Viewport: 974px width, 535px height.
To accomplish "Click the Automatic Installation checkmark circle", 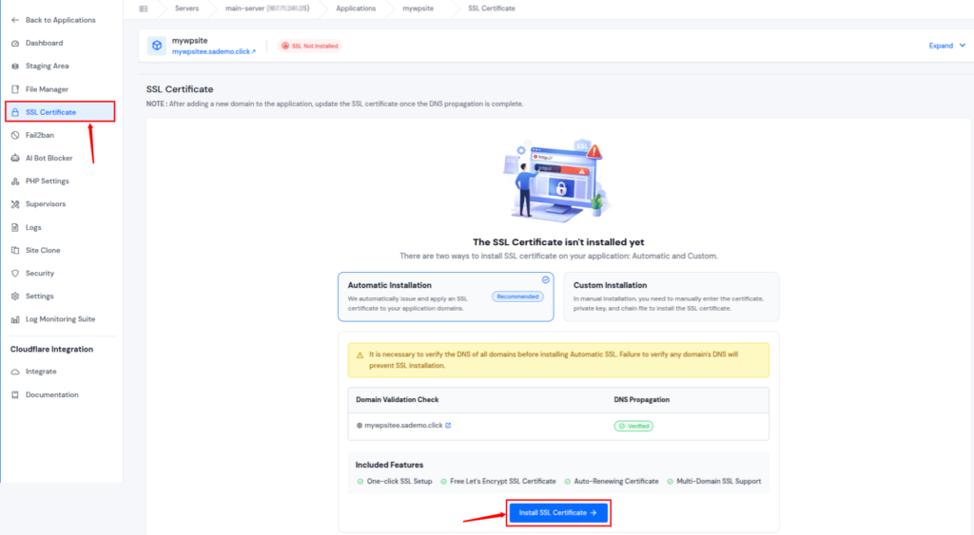I will pyautogui.click(x=545, y=280).
